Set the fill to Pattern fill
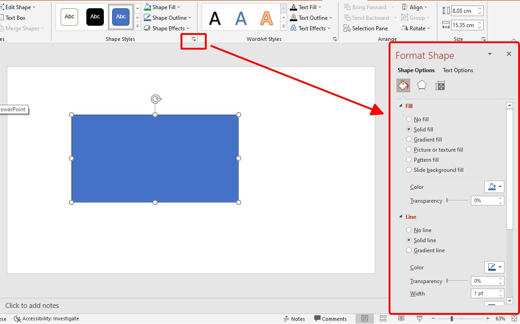 409,159
